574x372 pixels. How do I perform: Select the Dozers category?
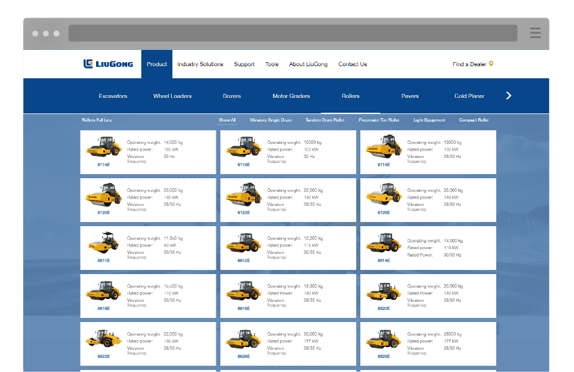click(x=232, y=96)
